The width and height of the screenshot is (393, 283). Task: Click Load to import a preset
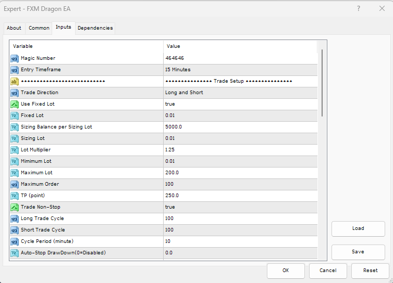point(358,228)
